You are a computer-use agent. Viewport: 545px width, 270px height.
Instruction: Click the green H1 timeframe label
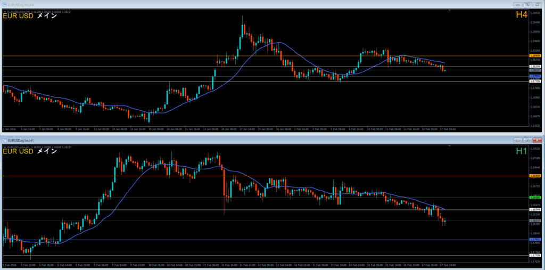coord(521,151)
